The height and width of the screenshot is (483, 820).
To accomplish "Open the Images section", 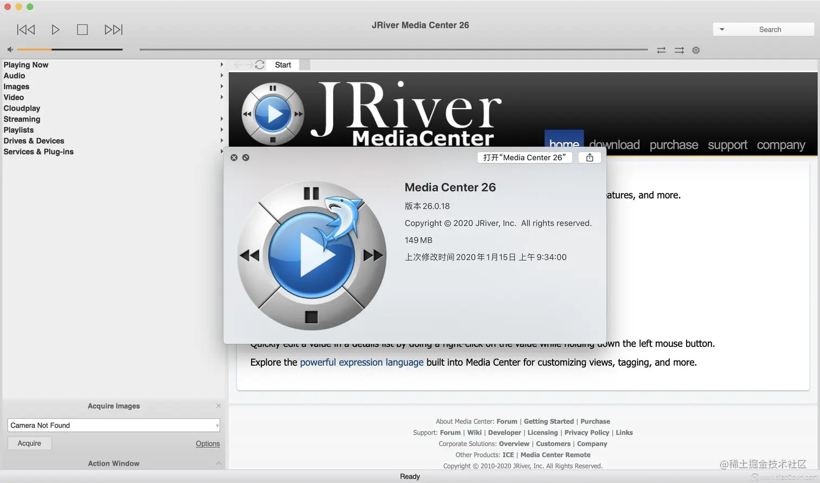I will [16, 86].
